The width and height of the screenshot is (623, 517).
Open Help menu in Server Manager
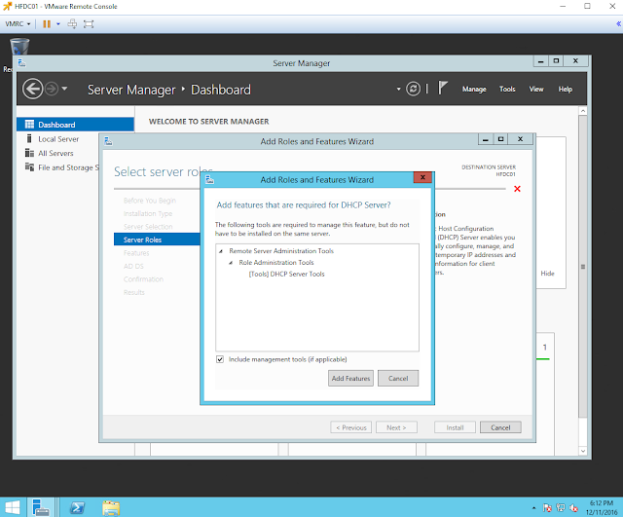565,89
